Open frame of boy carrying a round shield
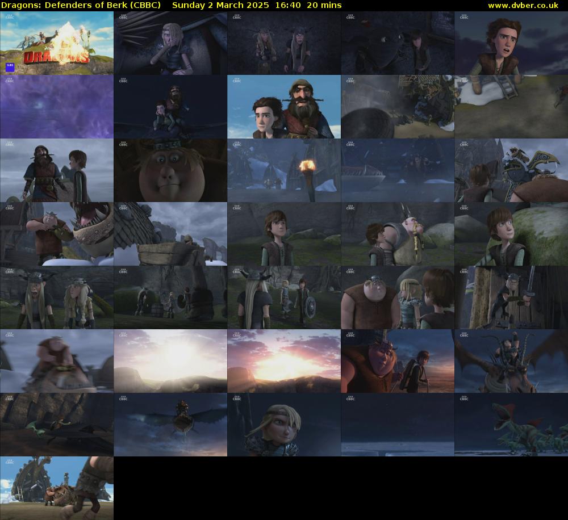568x520 pixels. pyautogui.click(x=284, y=297)
